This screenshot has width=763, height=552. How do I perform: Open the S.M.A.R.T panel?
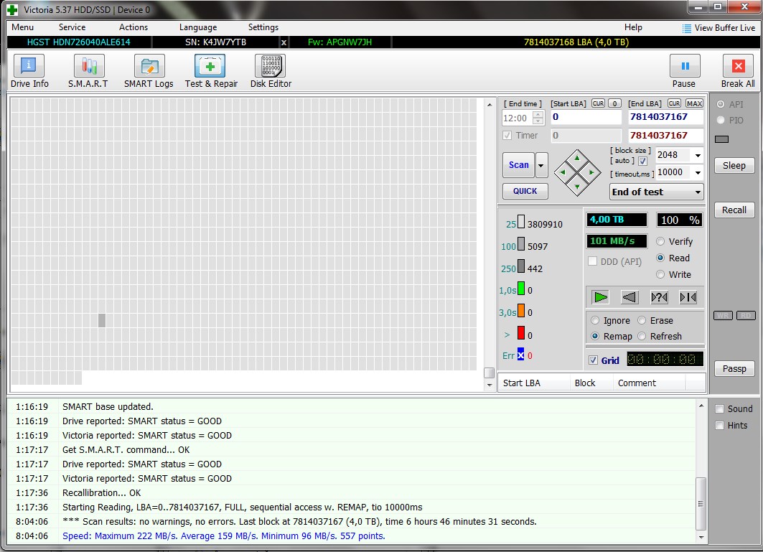(x=88, y=71)
